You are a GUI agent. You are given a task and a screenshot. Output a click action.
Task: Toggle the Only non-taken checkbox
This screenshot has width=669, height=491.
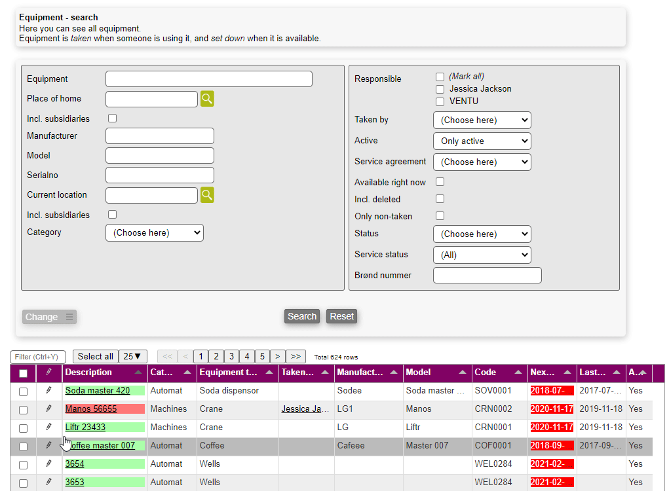(x=440, y=216)
